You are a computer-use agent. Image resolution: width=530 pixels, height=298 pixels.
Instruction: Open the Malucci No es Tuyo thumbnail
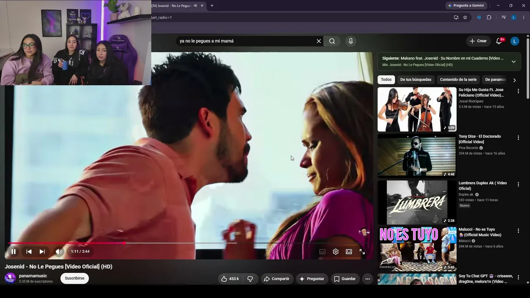point(417,249)
